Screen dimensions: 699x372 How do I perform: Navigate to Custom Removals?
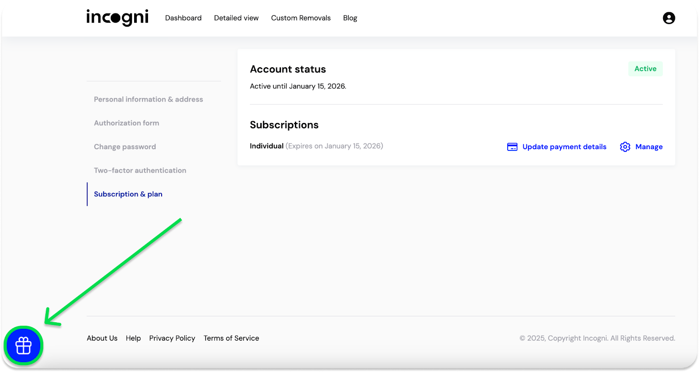301,18
